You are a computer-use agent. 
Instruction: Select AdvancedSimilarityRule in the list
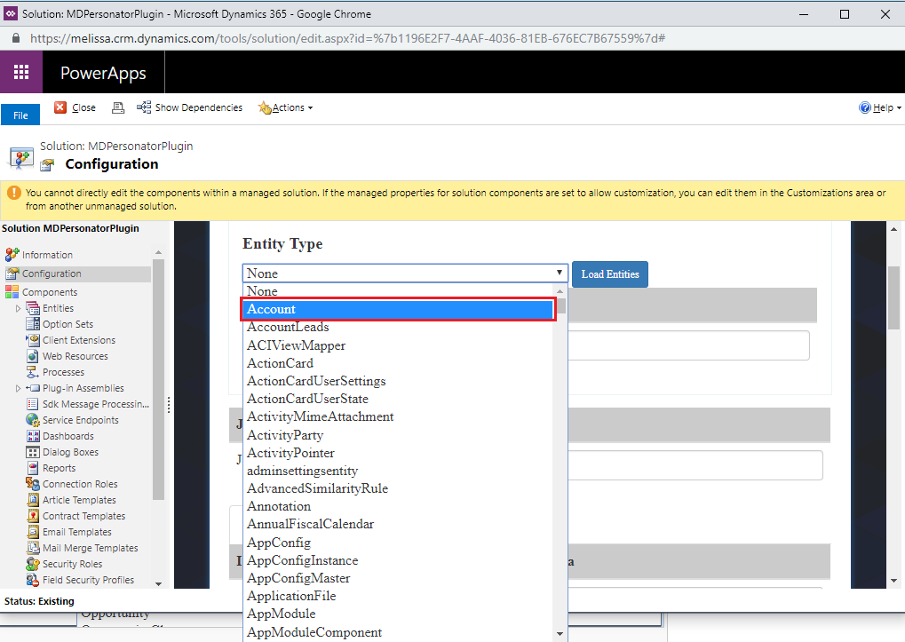pos(398,488)
